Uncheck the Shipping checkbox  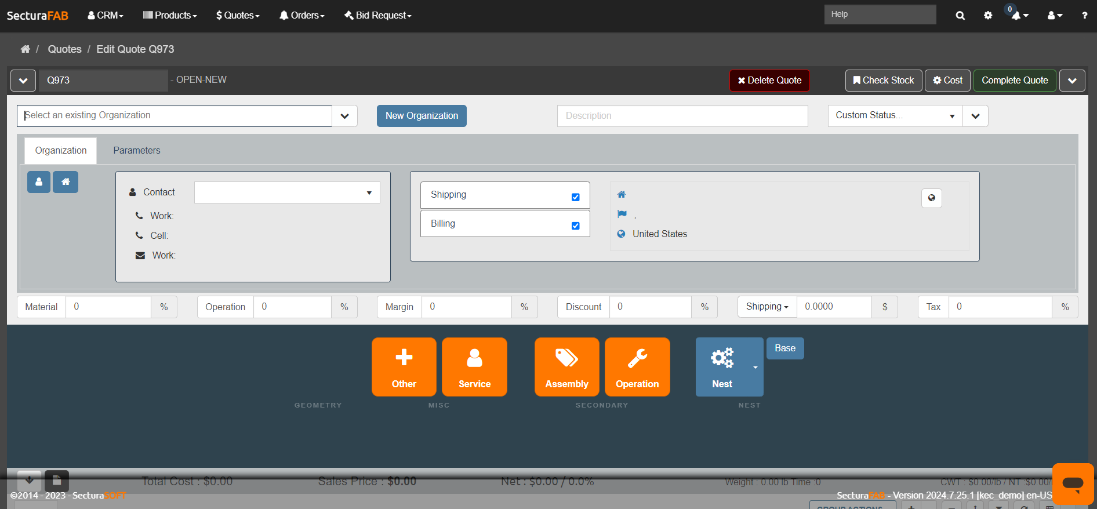[x=575, y=197]
